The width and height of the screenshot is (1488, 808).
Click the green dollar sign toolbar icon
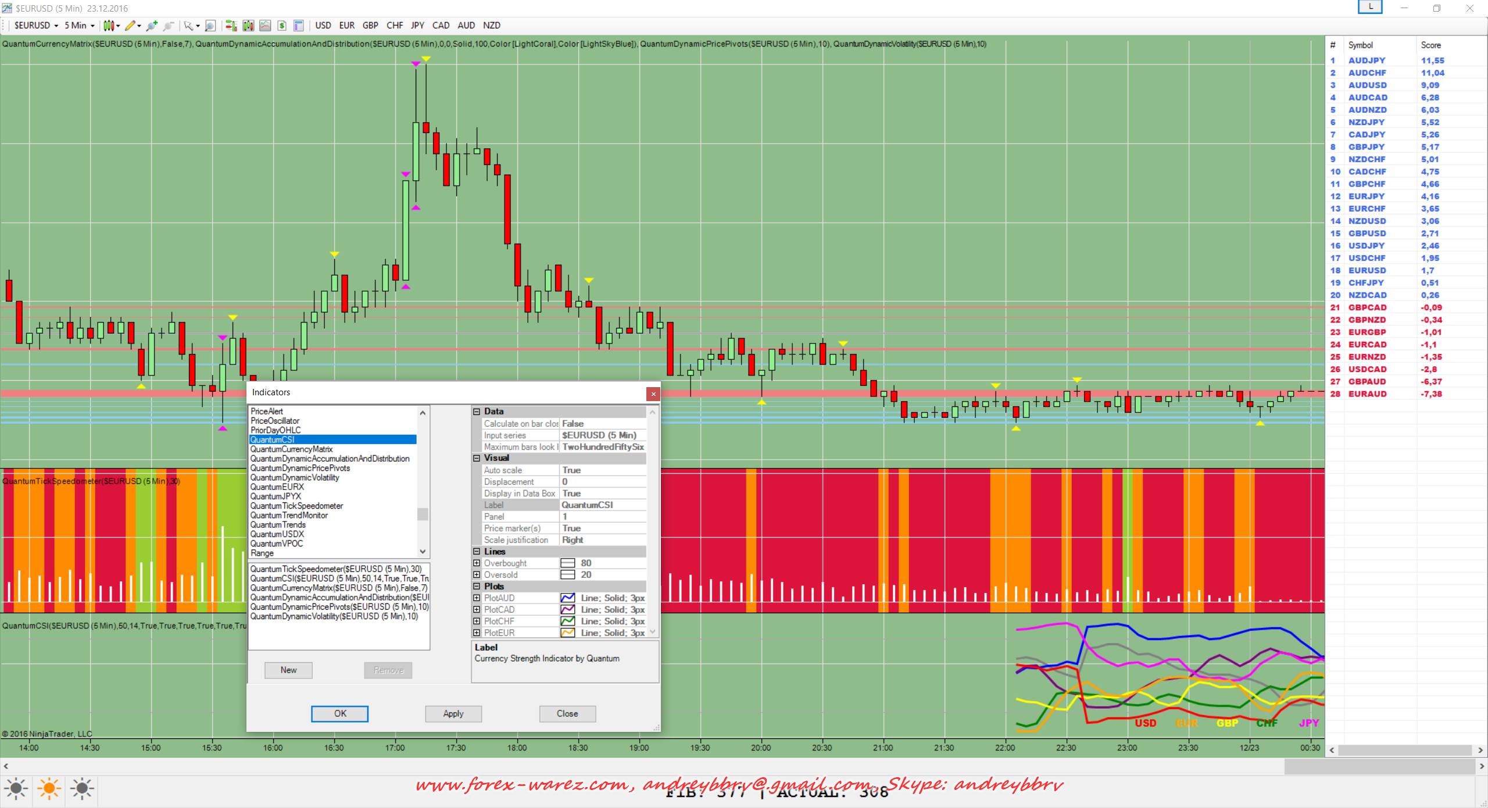click(x=282, y=26)
